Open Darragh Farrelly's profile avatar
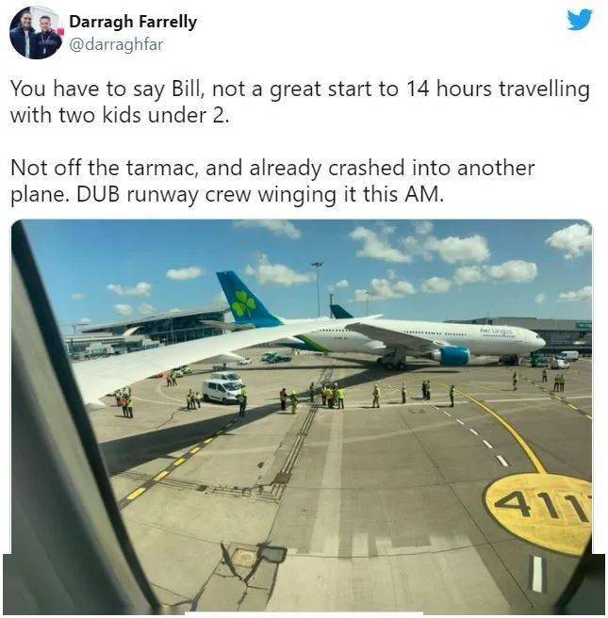 click(36, 32)
